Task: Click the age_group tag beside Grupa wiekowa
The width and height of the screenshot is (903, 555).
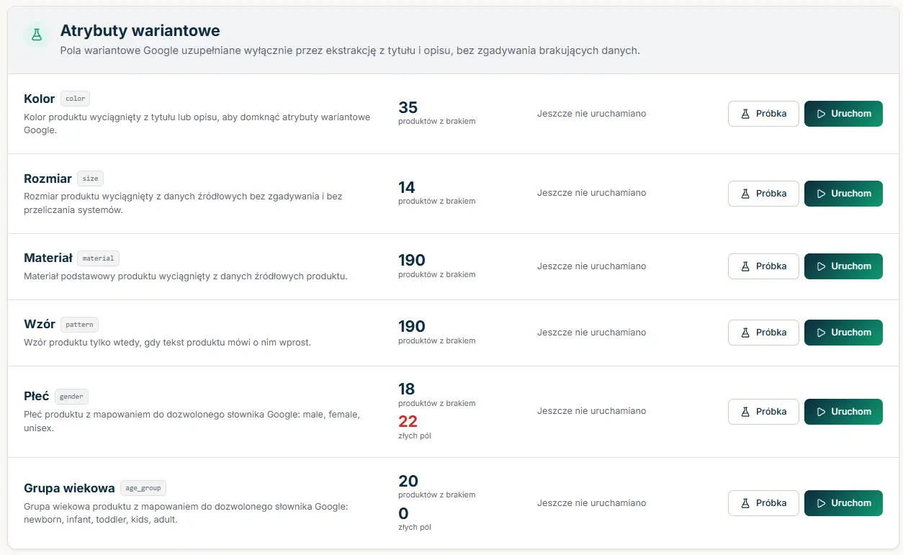Action: (143, 488)
